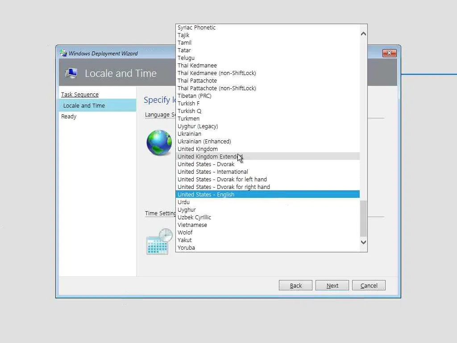Go to the Task Sequence step

pyautogui.click(x=80, y=95)
